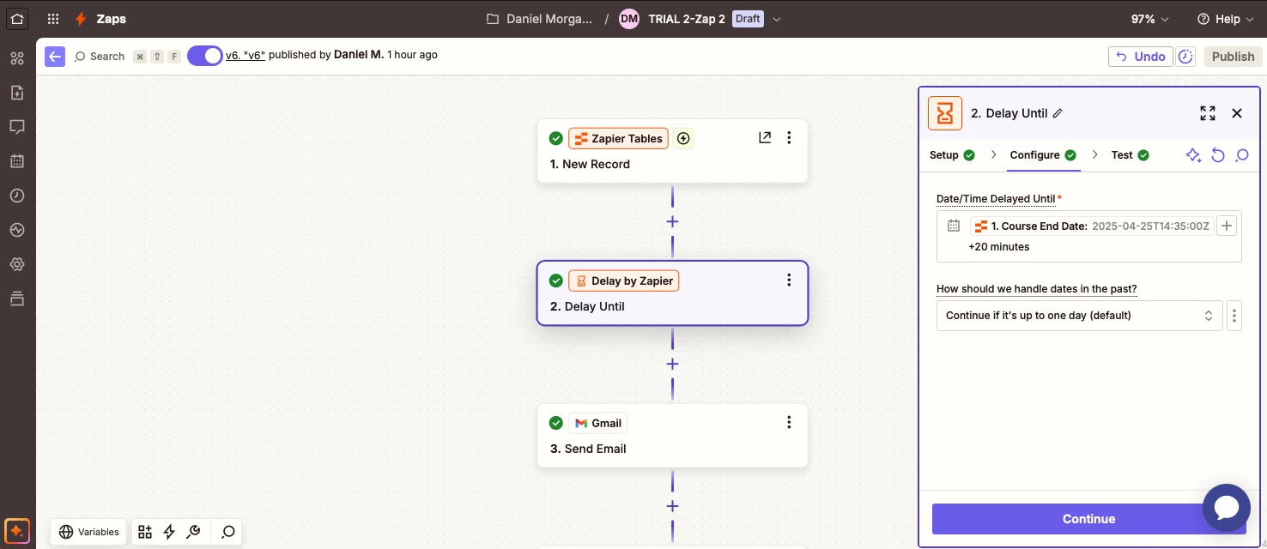The image size is (1267, 549).
Task: Open the chat support bubble
Action: click(x=1227, y=508)
